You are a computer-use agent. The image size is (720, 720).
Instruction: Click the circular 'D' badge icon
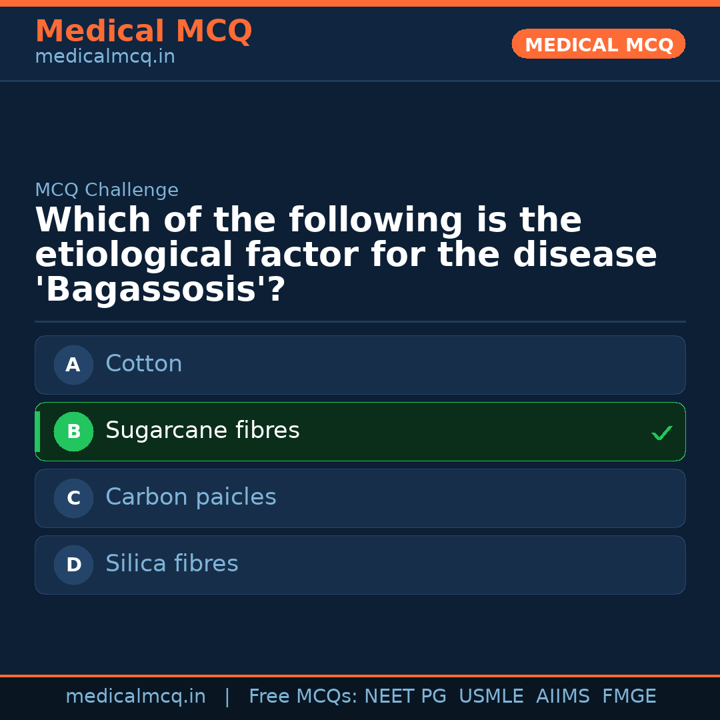[x=73, y=565]
